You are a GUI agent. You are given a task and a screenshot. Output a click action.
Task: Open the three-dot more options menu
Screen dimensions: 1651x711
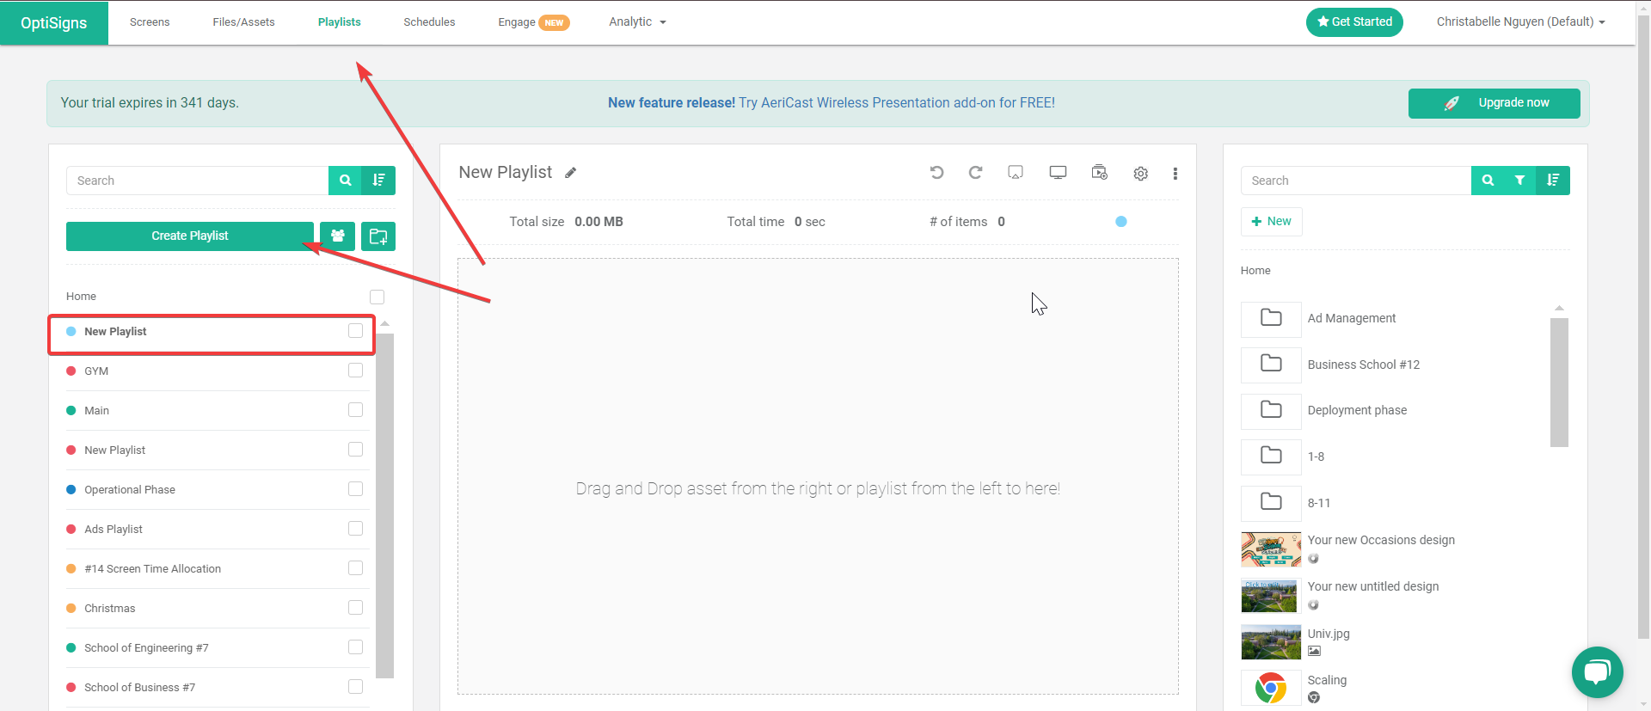[x=1175, y=174]
